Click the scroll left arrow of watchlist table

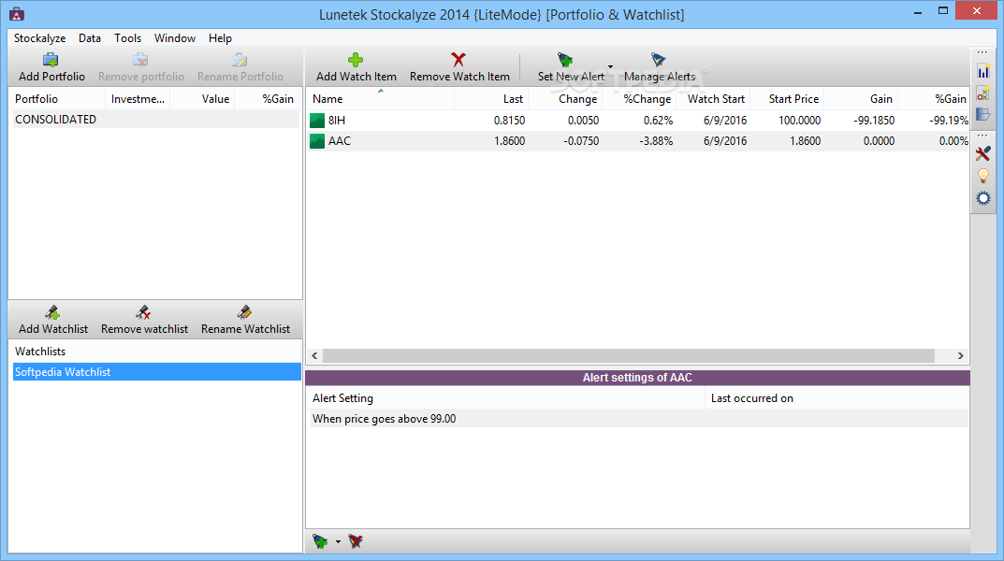tap(314, 355)
